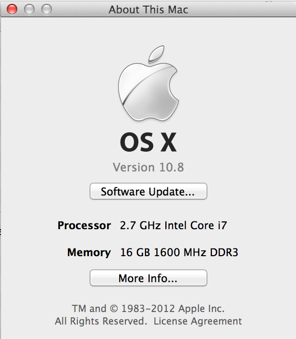Close the About This Mac window

tap(12, 9)
